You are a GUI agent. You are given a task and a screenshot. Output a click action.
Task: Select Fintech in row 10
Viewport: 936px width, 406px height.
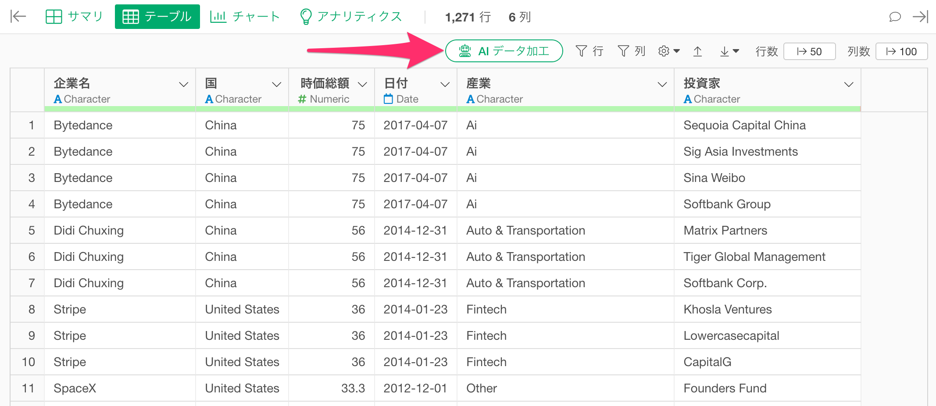click(566, 362)
